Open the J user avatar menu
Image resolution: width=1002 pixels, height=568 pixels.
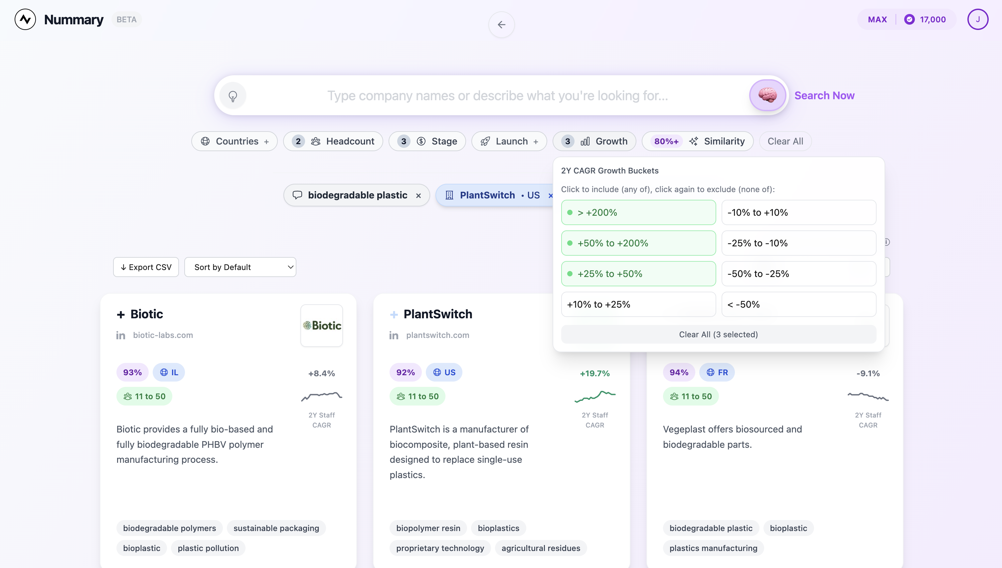(977, 19)
